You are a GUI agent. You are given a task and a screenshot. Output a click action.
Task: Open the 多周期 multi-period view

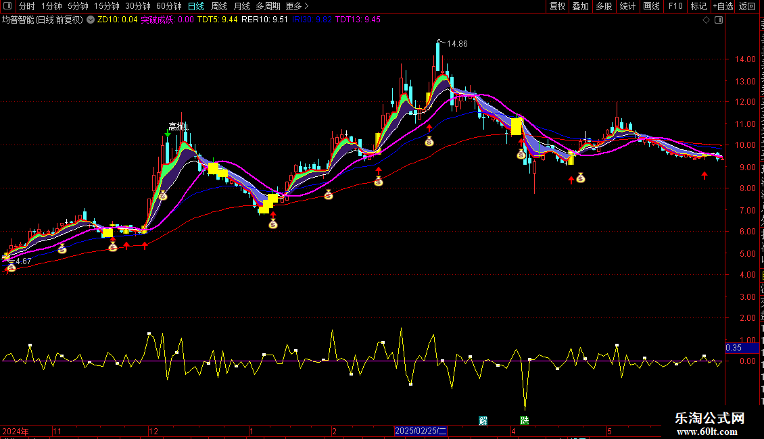(x=268, y=6)
